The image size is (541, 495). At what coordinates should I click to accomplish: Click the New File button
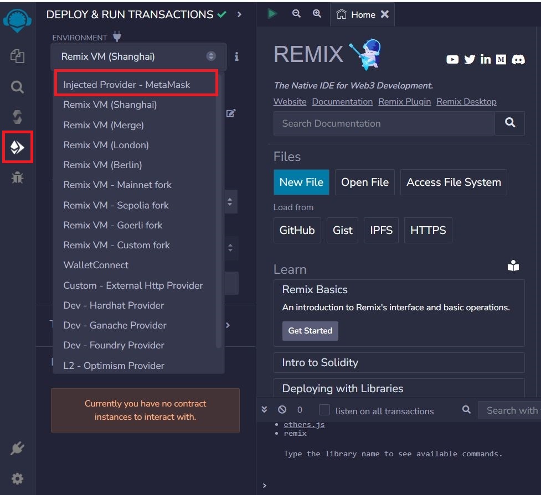point(301,183)
